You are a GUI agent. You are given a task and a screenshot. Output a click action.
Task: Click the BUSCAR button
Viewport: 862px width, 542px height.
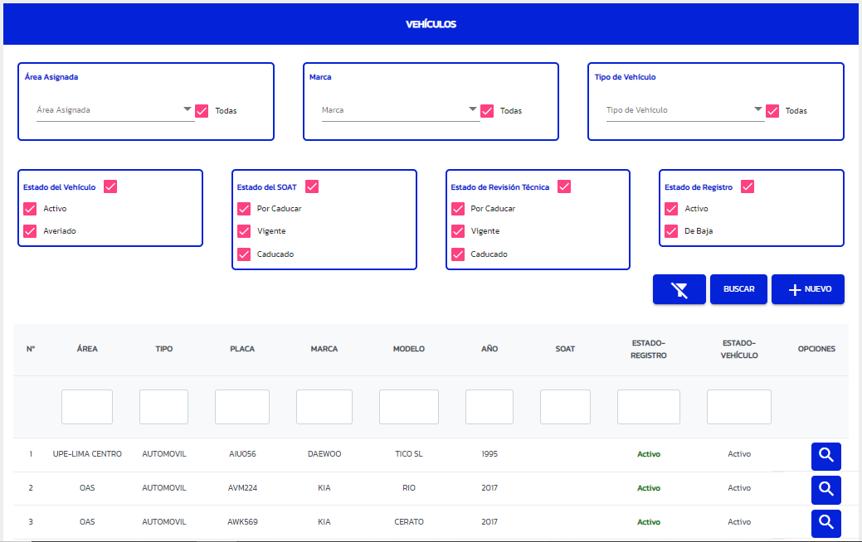(738, 289)
